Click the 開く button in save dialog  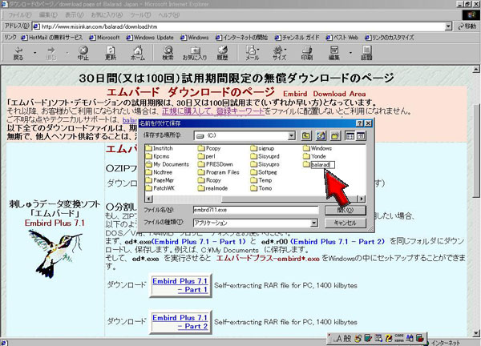coord(346,210)
